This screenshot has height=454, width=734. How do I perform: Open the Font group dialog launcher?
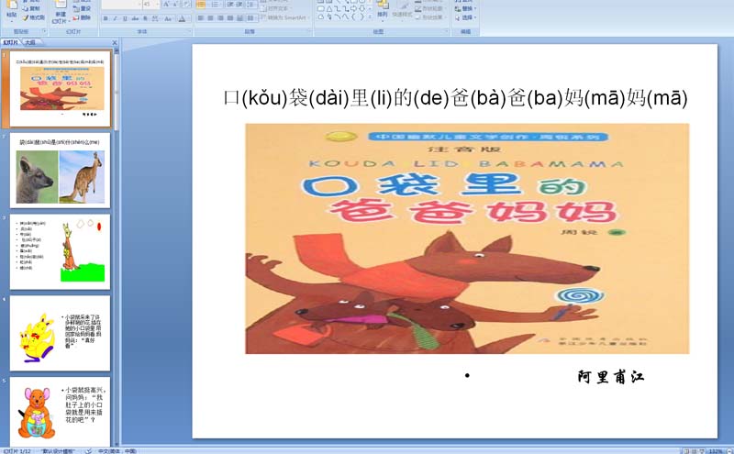tap(190, 31)
